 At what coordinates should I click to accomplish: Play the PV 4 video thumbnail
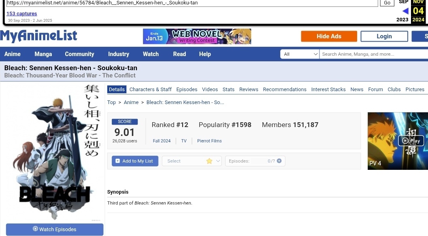[411, 141]
